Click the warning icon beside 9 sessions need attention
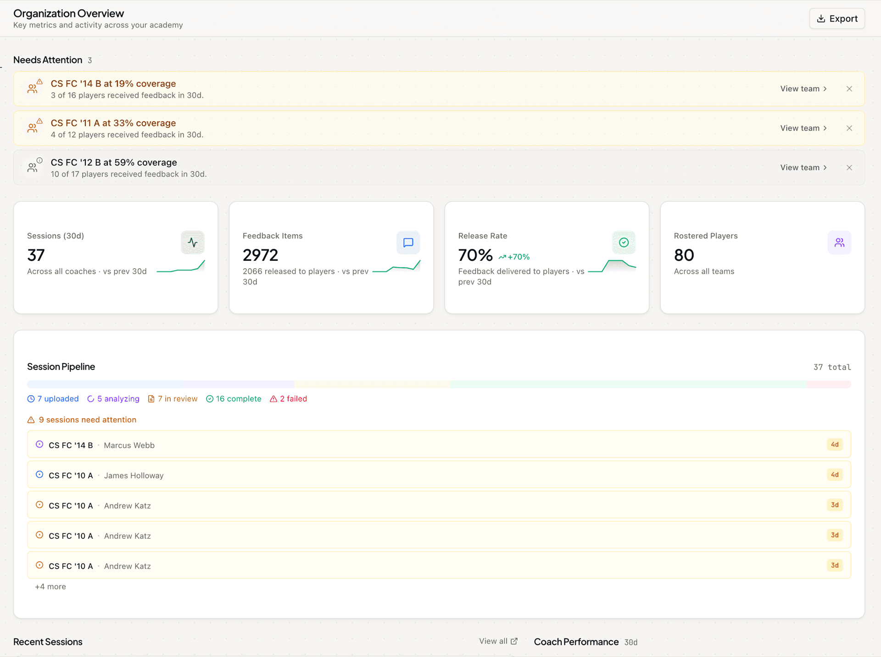The width and height of the screenshot is (881, 657). (31, 420)
